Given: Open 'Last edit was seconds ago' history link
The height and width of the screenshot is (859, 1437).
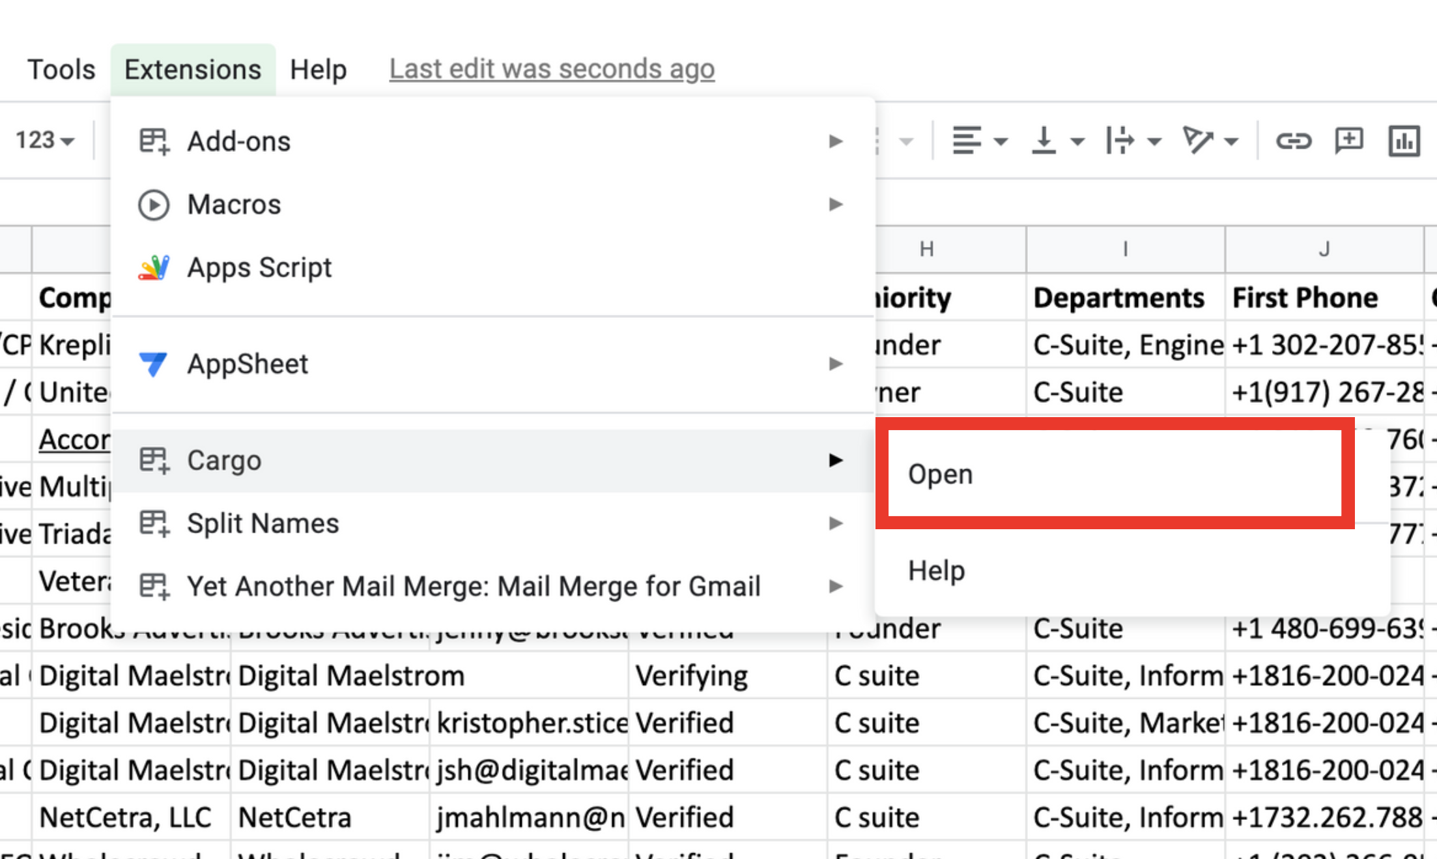Looking at the screenshot, I should (x=552, y=69).
